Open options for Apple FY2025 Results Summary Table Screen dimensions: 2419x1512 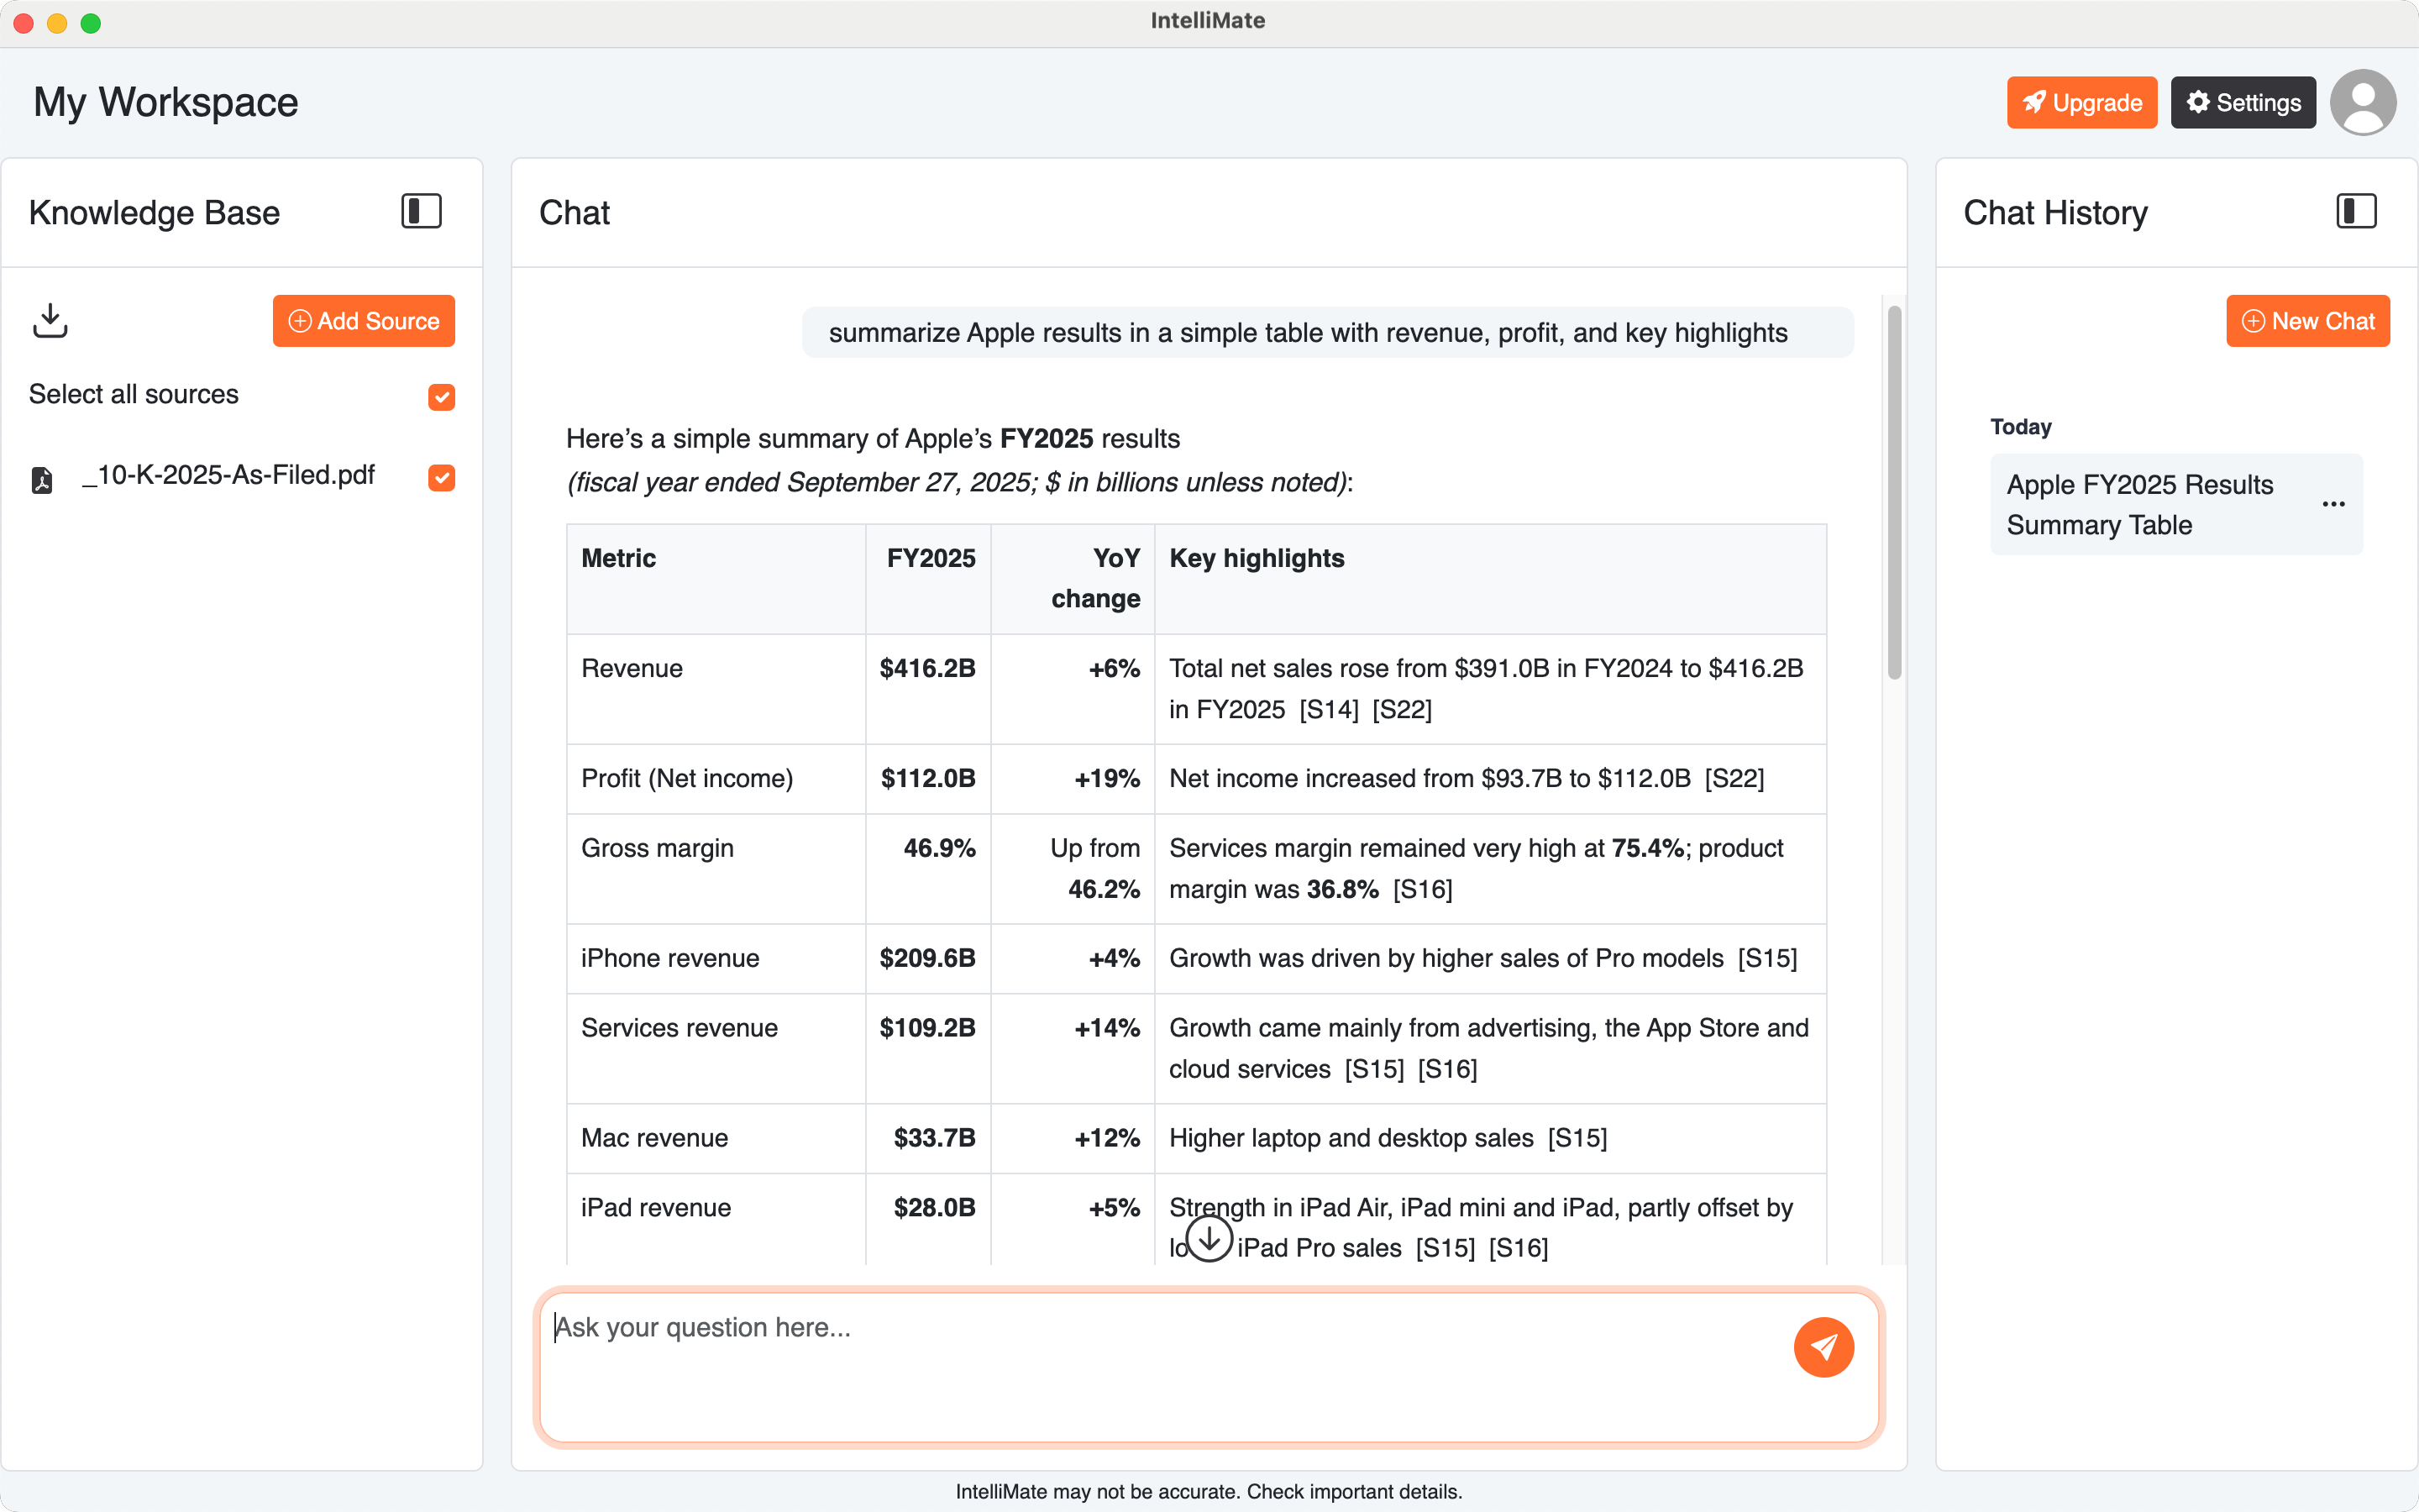(2334, 504)
